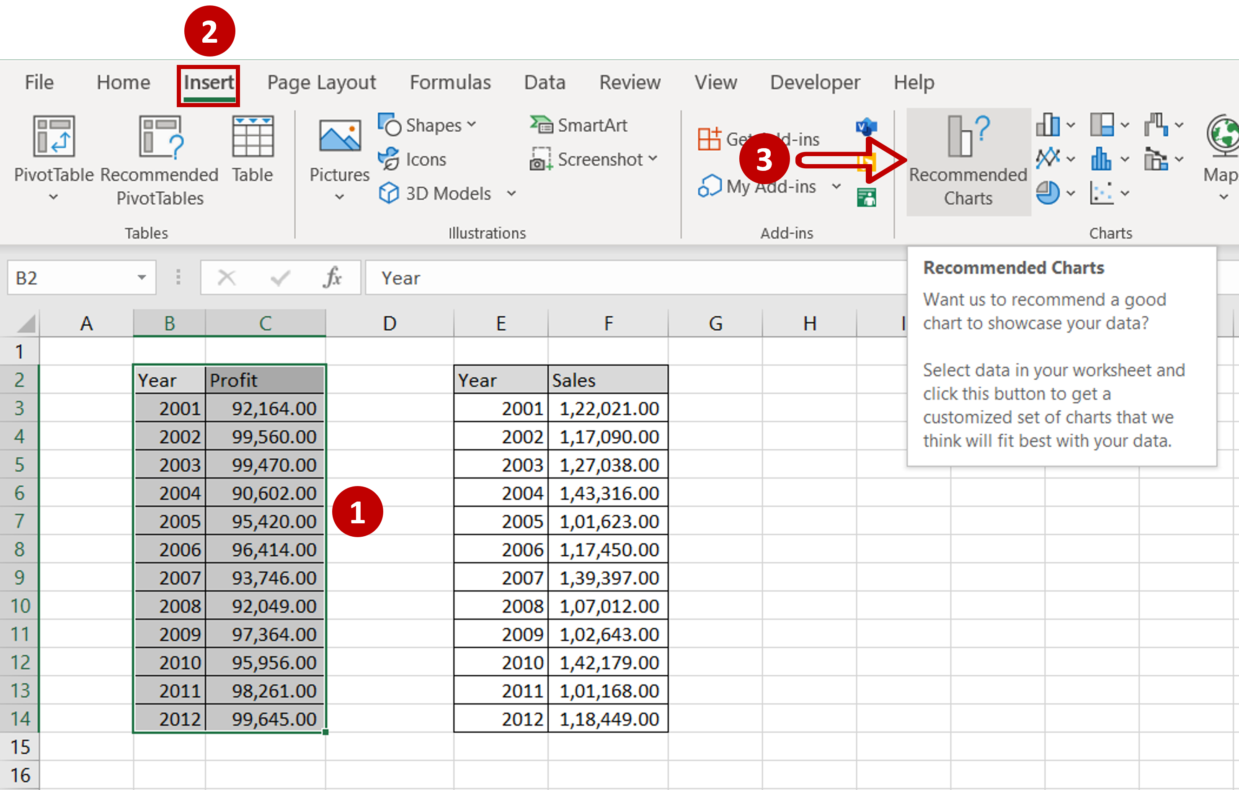Toggle the cell B2 selection
The height and width of the screenshot is (790, 1239).
pyautogui.click(x=167, y=379)
